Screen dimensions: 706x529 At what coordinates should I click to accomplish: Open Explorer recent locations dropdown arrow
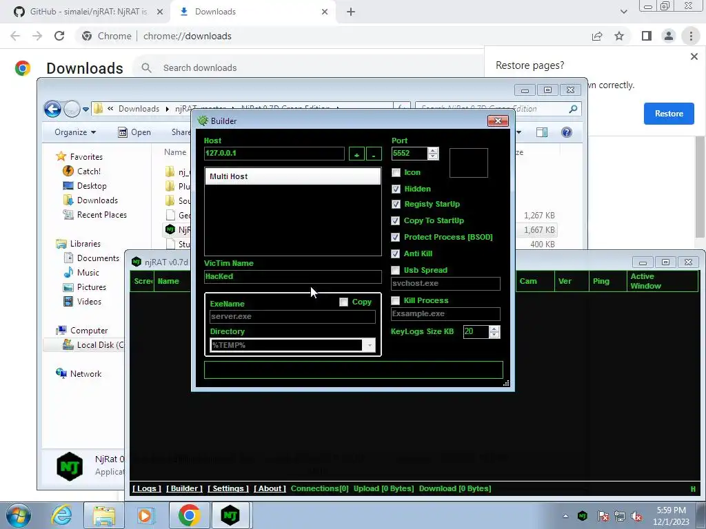point(85,110)
